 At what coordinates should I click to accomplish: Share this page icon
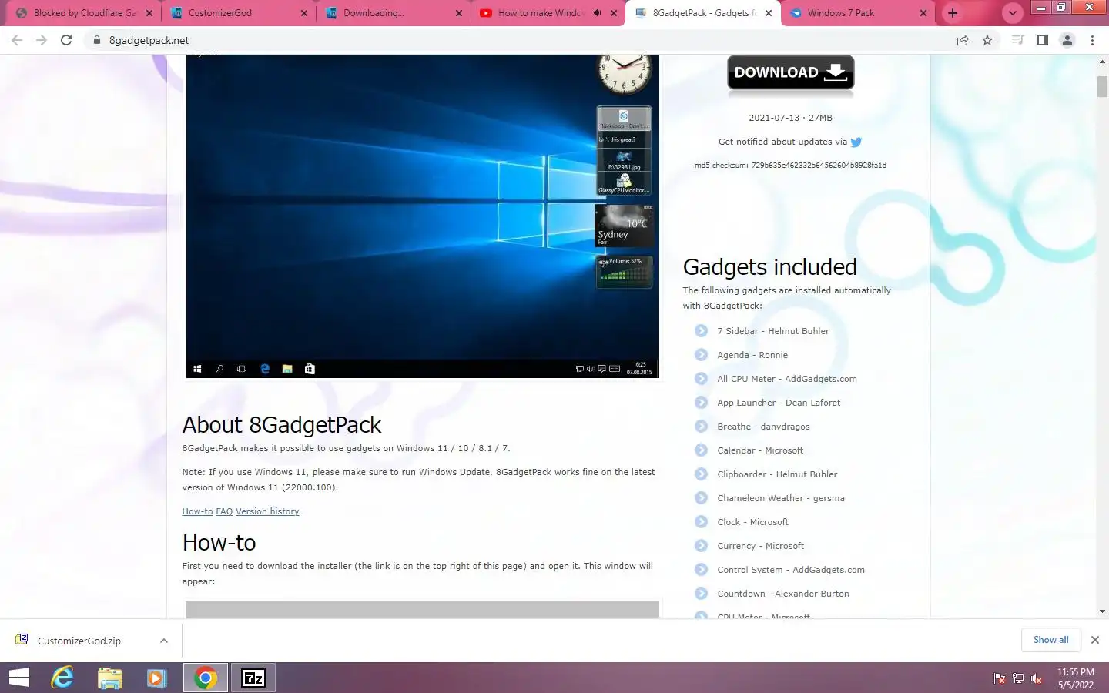coord(963,40)
